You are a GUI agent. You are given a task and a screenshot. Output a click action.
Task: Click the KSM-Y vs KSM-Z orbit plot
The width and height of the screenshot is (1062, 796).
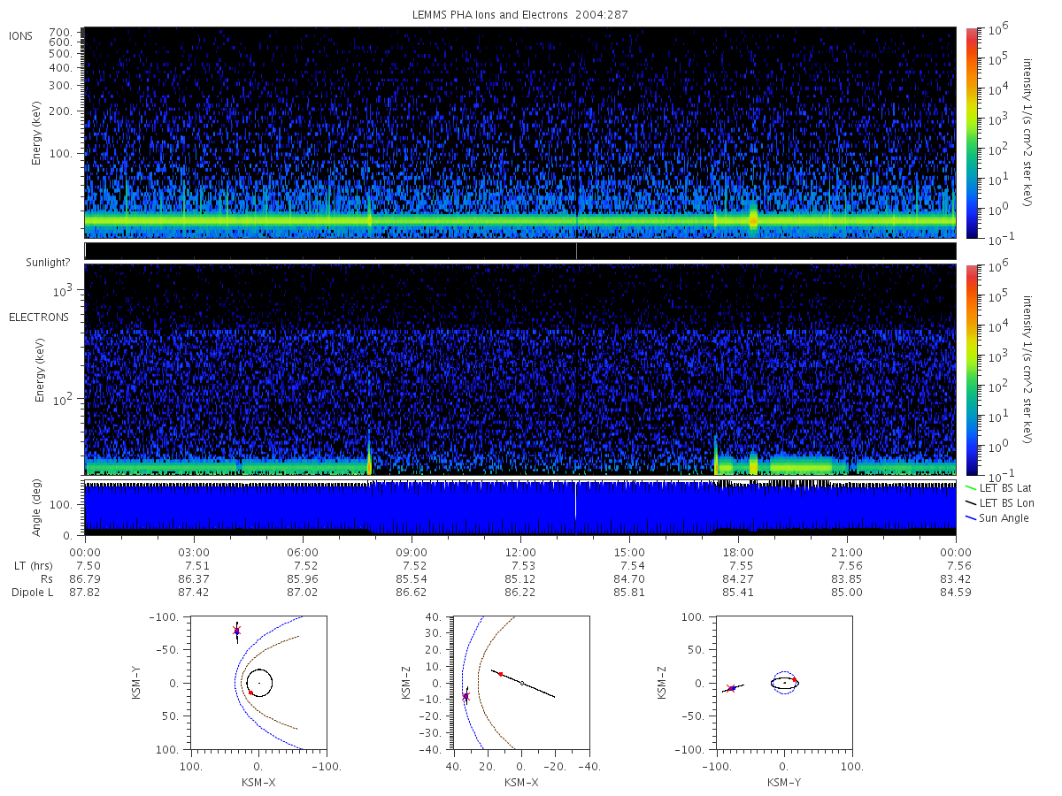784,683
